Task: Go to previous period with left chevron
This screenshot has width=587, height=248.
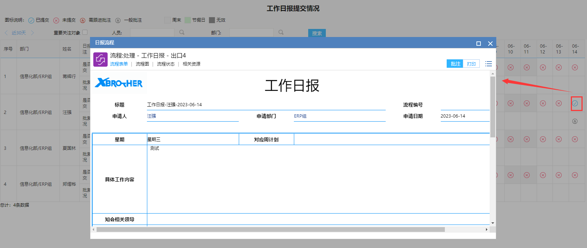Action: [x=6, y=33]
